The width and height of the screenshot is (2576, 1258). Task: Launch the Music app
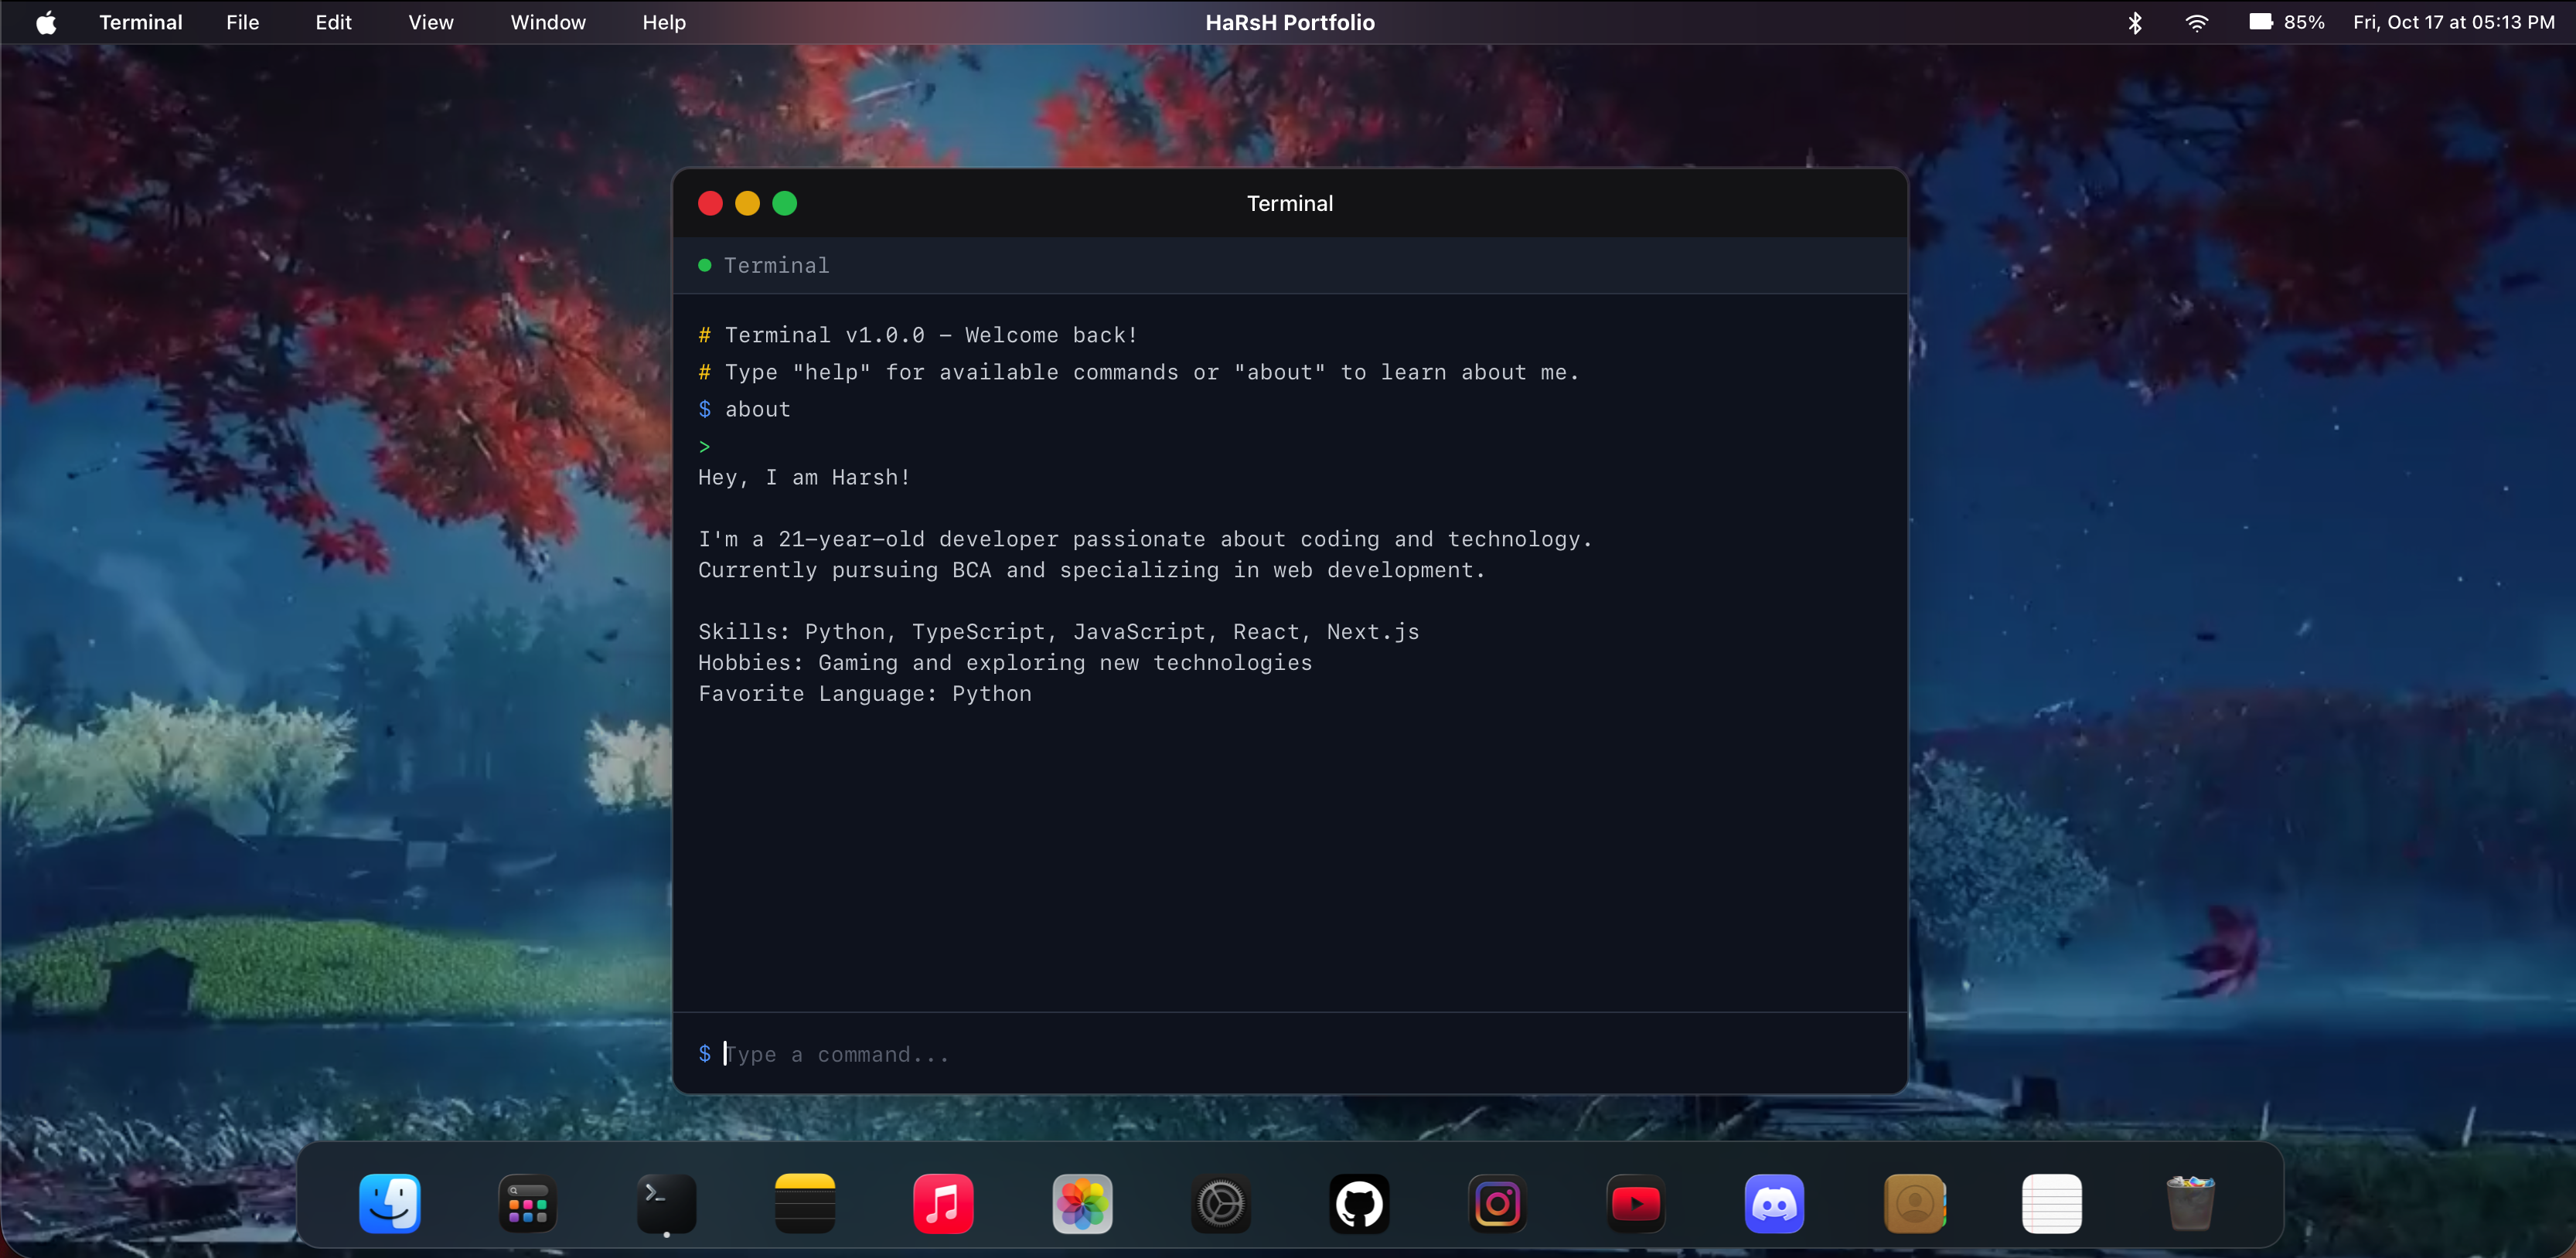(943, 1203)
